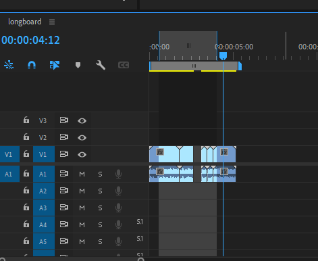
Task: Toggle sync lock for audio track A1
Action: [64, 174]
